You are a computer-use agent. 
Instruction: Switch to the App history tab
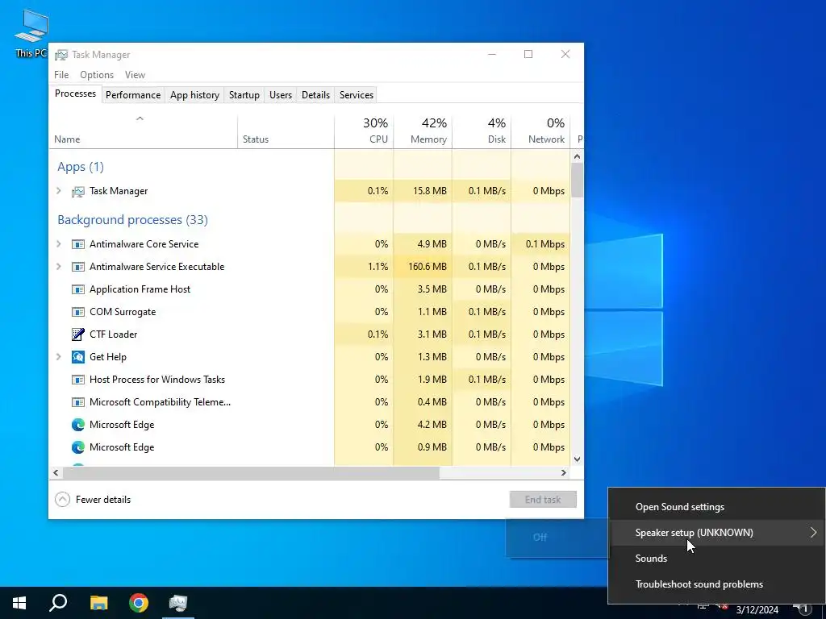point(194,95)
